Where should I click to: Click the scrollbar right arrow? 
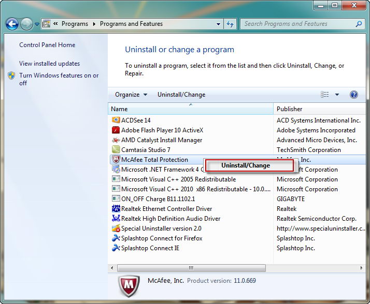tap(362, 268)
